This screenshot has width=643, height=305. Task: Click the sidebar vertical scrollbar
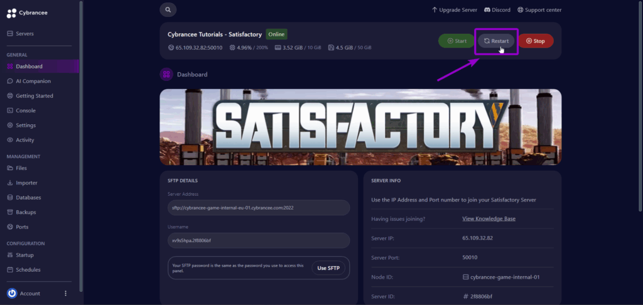click(81, 146)
